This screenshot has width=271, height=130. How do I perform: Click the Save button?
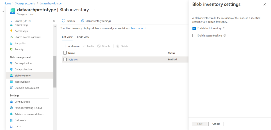click(x=200, y=124)
